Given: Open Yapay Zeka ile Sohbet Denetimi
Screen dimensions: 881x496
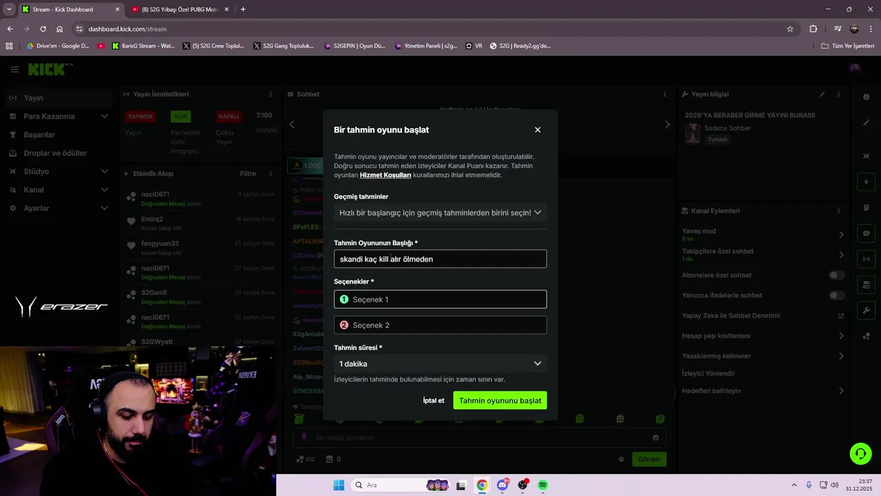Looking at the screenshot, I should point(763,316).
